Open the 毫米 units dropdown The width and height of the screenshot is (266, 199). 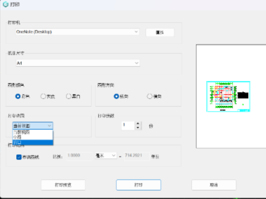click(x=106, y=156)
